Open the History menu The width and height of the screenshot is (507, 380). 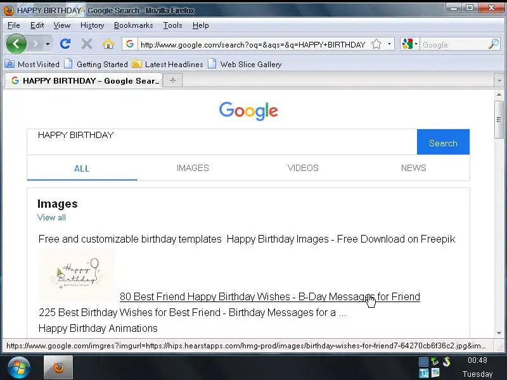point(92,25)
